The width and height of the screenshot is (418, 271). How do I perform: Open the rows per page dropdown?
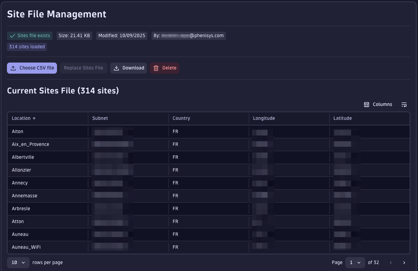coord(18,263)
